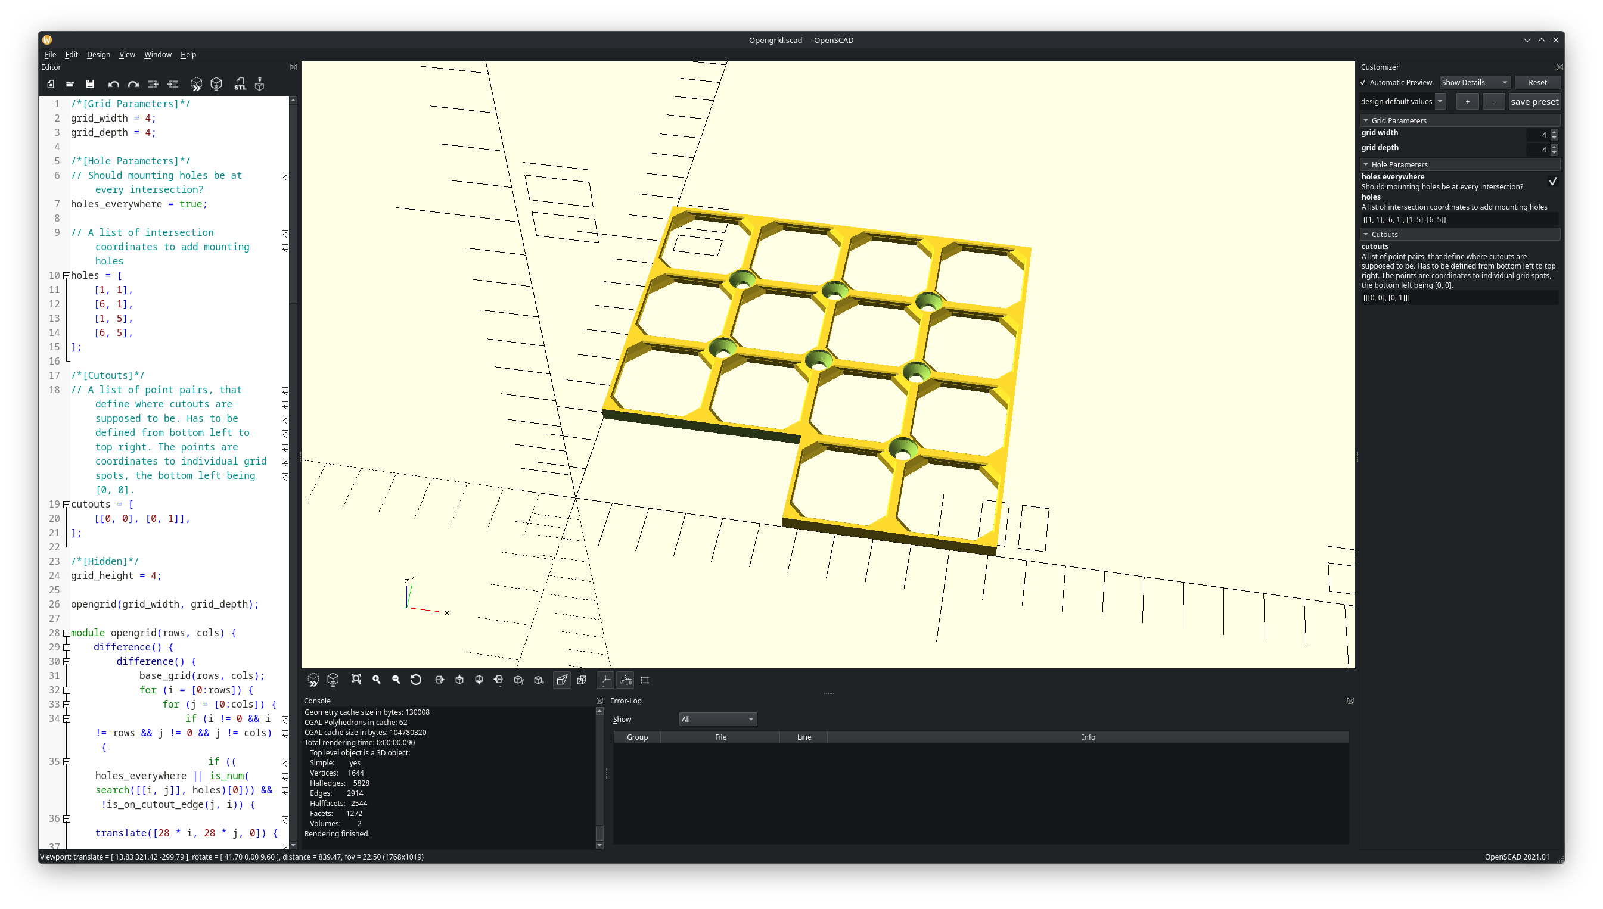Unindent the selected code lines
The height and width of the screenshot is (909, 1603).
153,84
